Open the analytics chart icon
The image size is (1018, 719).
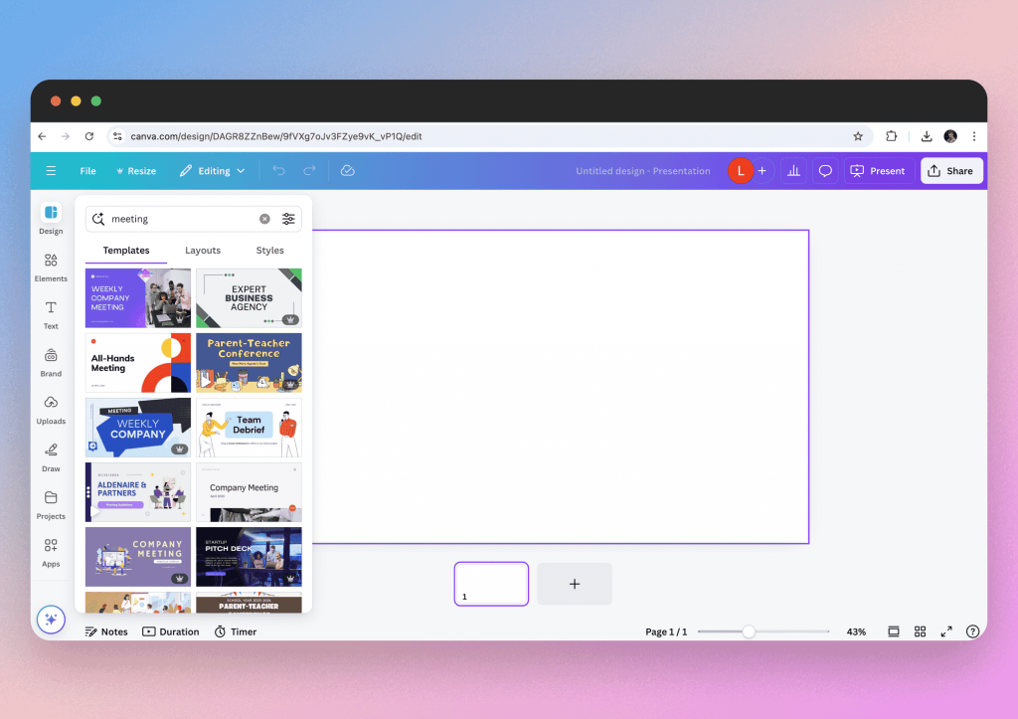point(793,171)
